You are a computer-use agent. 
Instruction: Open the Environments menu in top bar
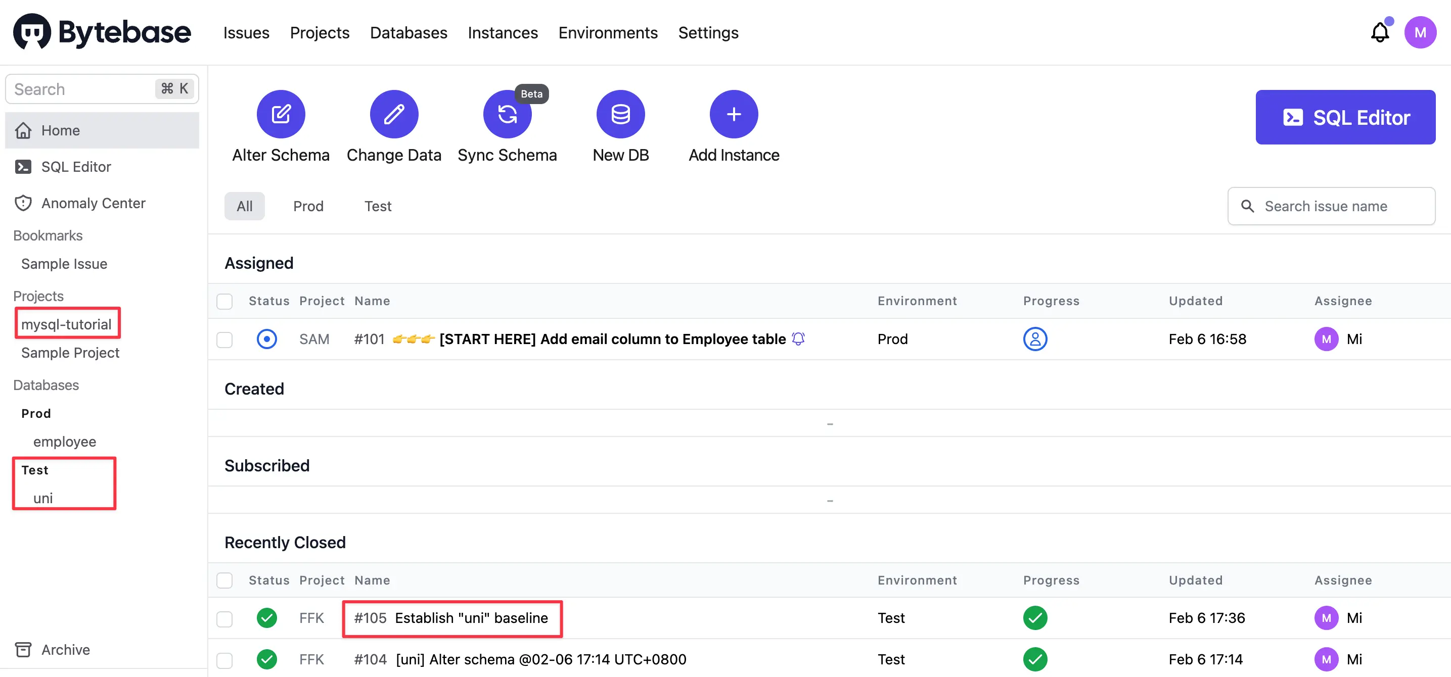[608, 33]
